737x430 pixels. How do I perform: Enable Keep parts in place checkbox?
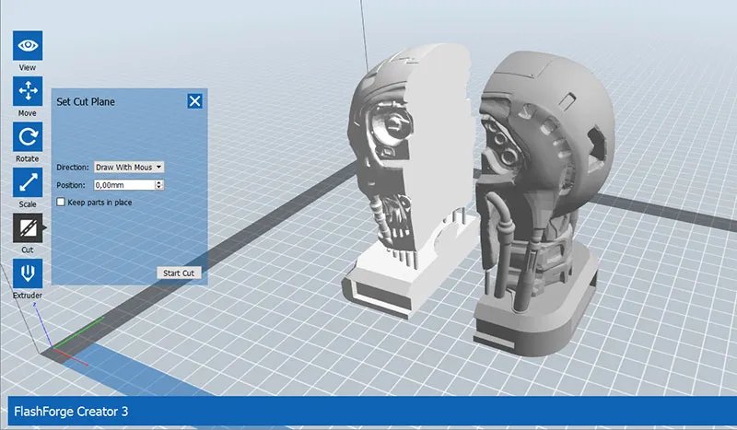coord(61,202)
